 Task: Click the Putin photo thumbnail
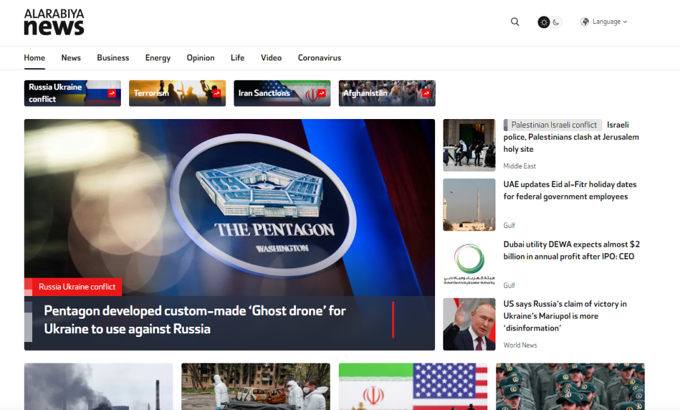469,324
